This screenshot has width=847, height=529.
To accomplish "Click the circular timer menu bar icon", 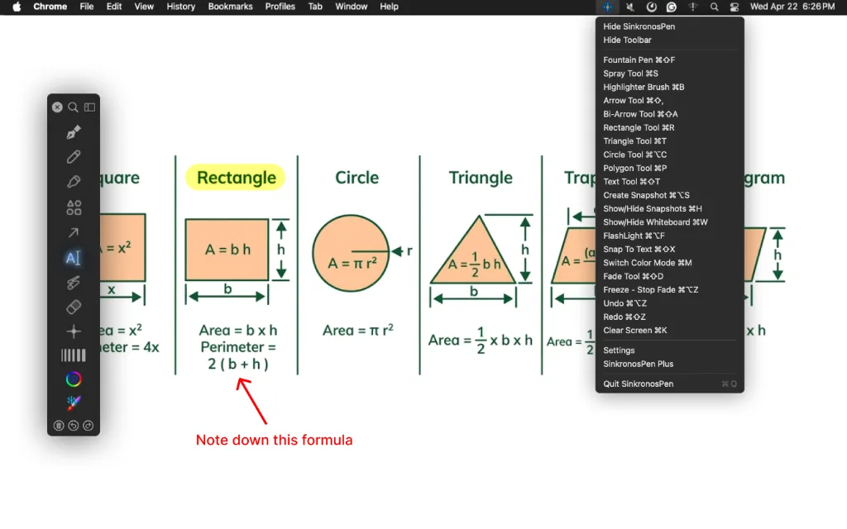I will coord(652,7).
